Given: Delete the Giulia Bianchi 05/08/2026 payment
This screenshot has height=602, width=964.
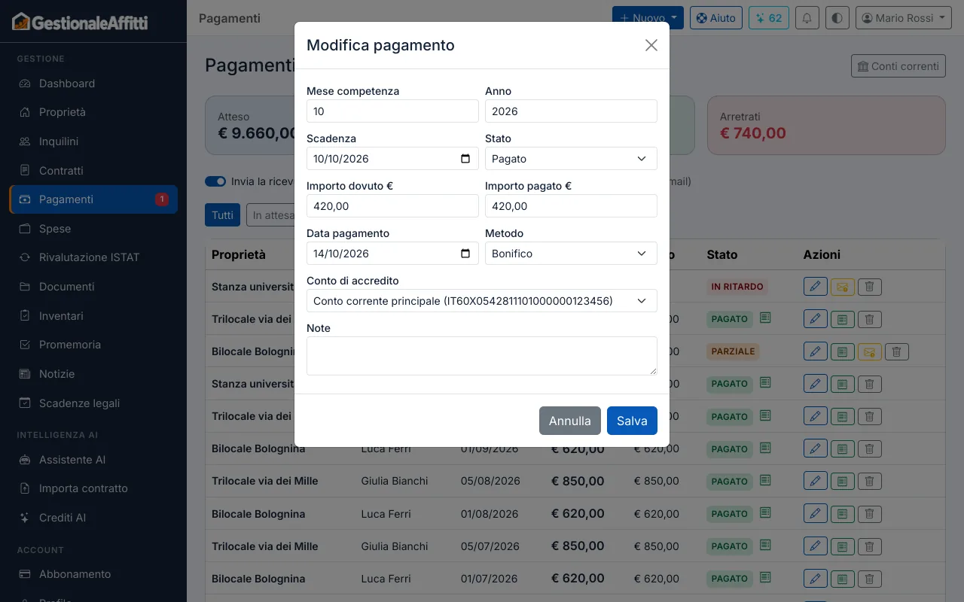Looking at the screenshot, I should pyautogui.click(x=869, y=481).
